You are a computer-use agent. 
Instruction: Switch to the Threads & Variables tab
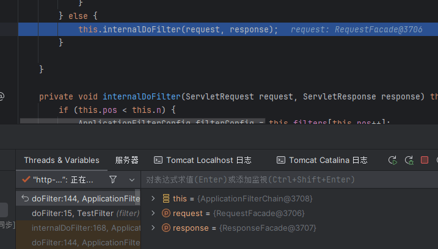coord(61,161)
